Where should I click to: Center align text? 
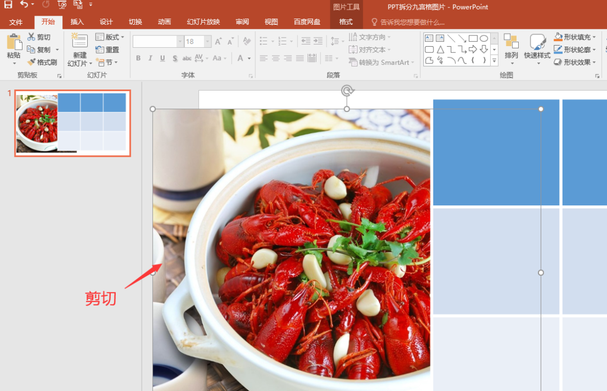(x=275, y=58)
